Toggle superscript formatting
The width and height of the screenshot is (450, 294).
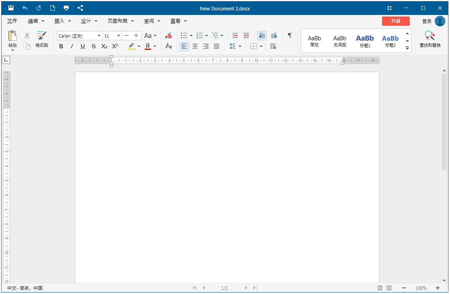click(115, 46)
